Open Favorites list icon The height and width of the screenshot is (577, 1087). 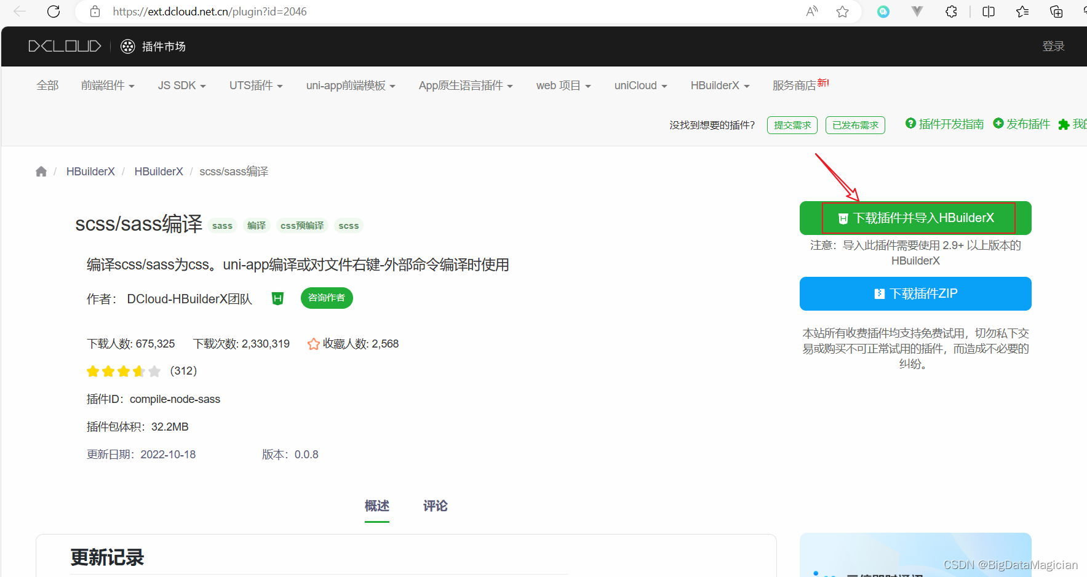point(1022,12)
